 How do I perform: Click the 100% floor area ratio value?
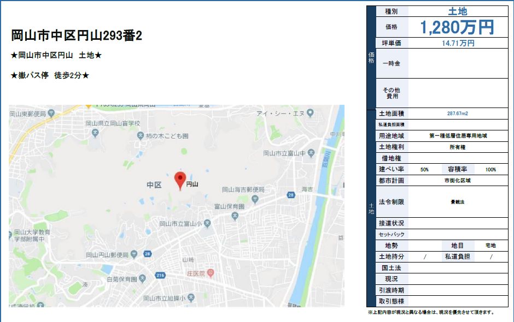pyautogui.click(x=490, y=170)
